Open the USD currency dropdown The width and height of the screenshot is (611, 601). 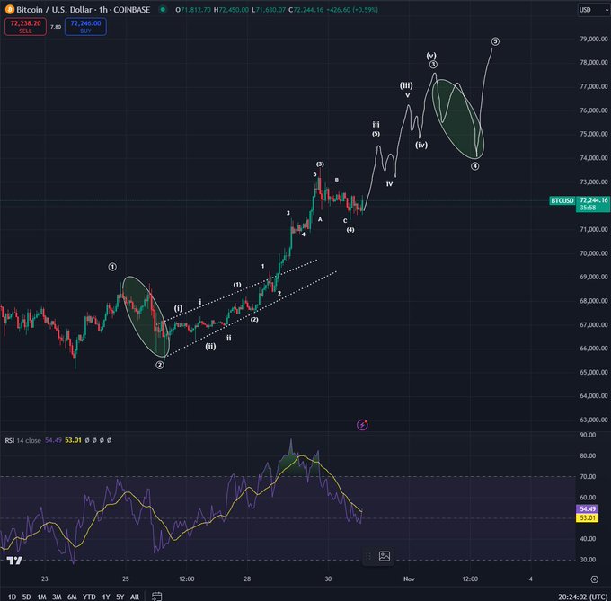pos(593,10)
